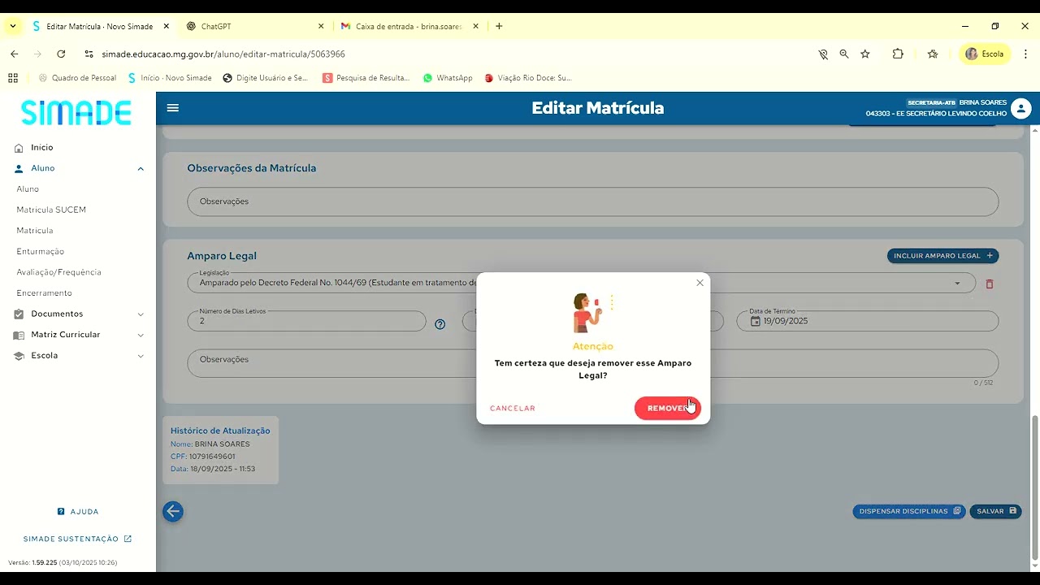Open the Escola Chrome profile menu
This screenshot has width=1040, height=585.
(x=985, y=54)
